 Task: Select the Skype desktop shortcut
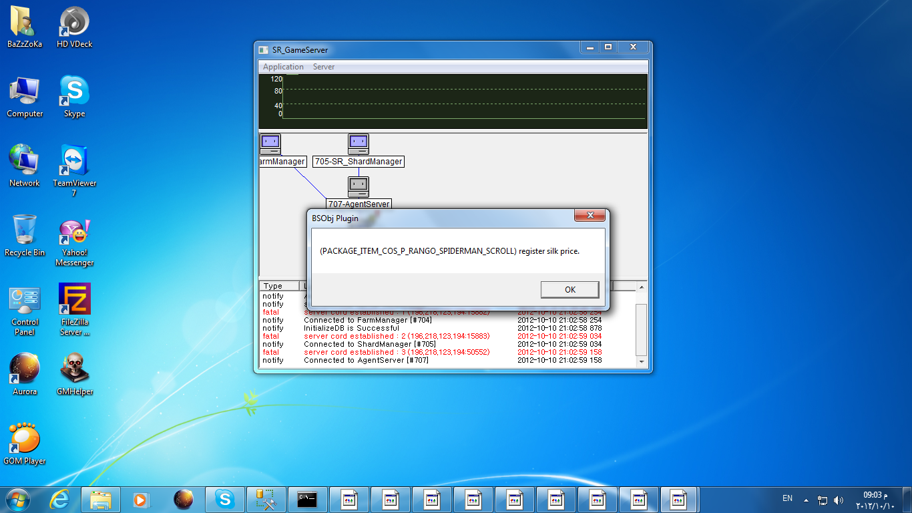click(74, 97)
